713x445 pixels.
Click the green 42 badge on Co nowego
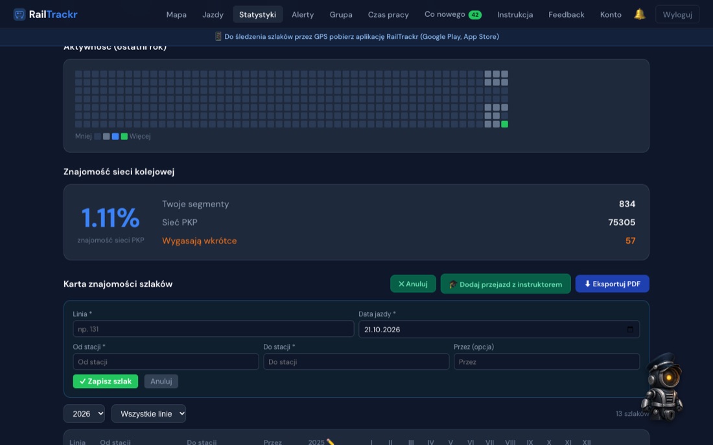[x=474, y=14]
